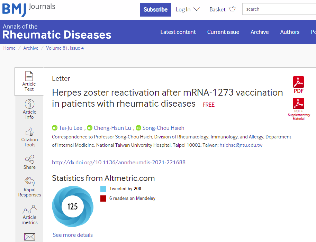View Article metrics graph icon
The height and width of the screenshot is (242, 316).
point(29,209)
